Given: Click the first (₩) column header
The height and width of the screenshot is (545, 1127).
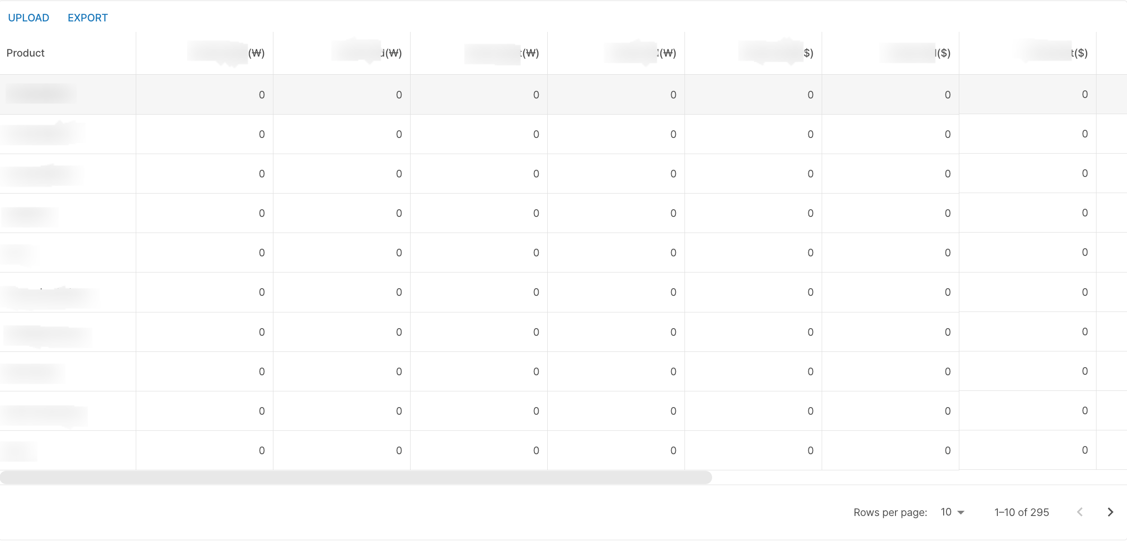Looking at the screenshot, I should 256,53.
